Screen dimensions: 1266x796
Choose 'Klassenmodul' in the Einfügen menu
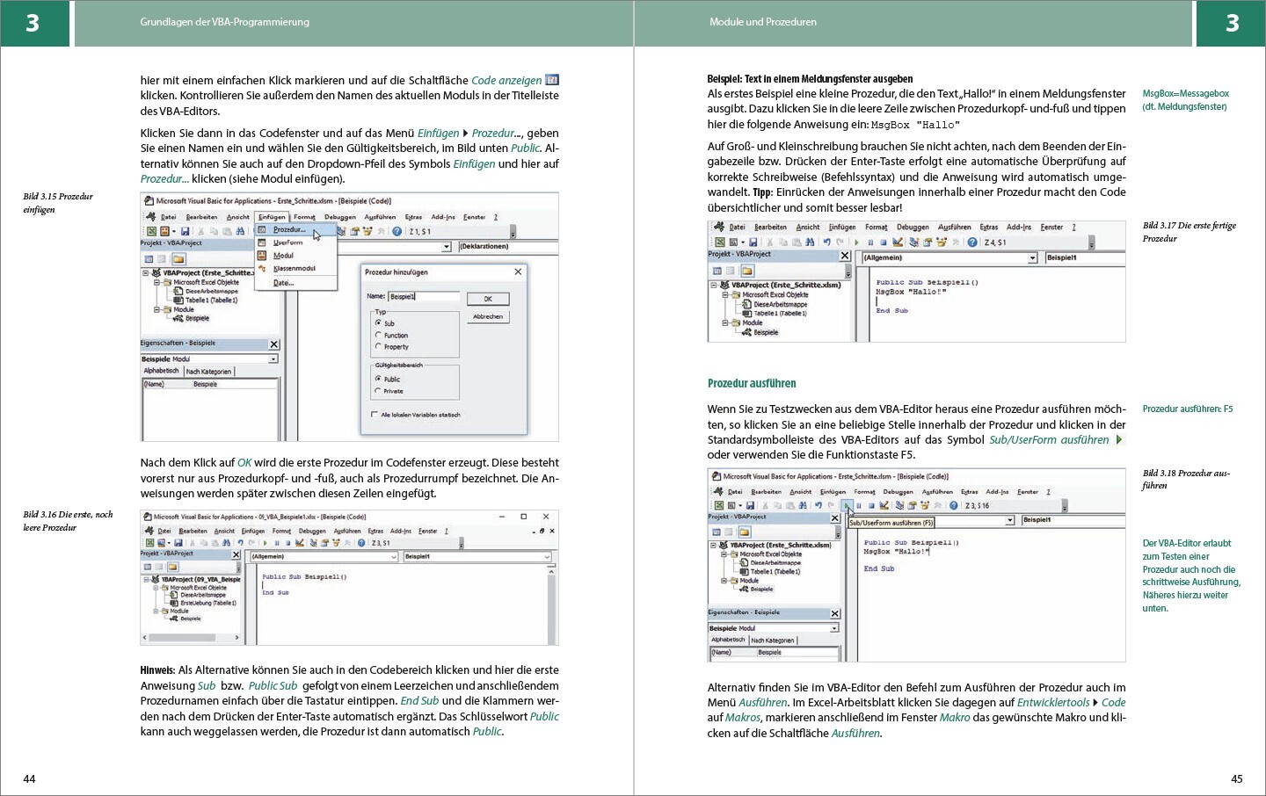(x=294, y=269)
